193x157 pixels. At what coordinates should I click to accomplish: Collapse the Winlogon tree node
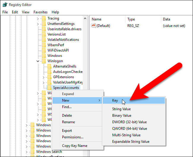(38, 61)
